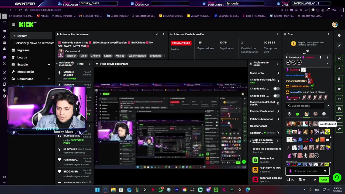Expand the Comunidad sidebar section
The height and width of the screenshot is (194, 345).
pyautogui.click(x=49, y=79)
